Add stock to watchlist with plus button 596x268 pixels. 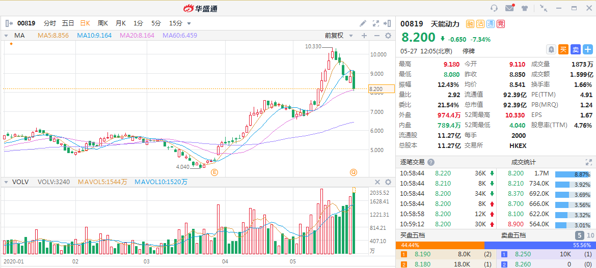588,49
